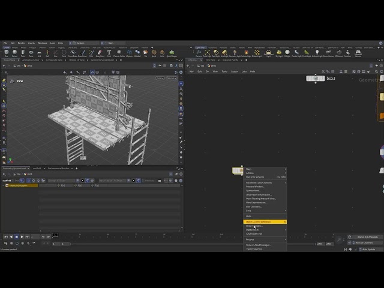This screenshot has height=288, width=384.
Task: Open the viewport Persp camera dropdown
Action: tap(160, 78)
